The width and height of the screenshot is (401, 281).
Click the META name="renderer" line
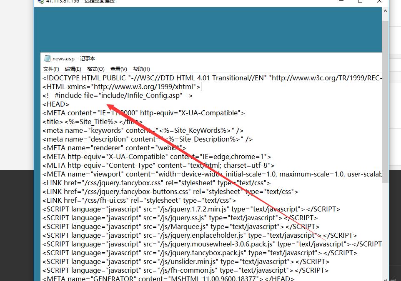[114, 148]
